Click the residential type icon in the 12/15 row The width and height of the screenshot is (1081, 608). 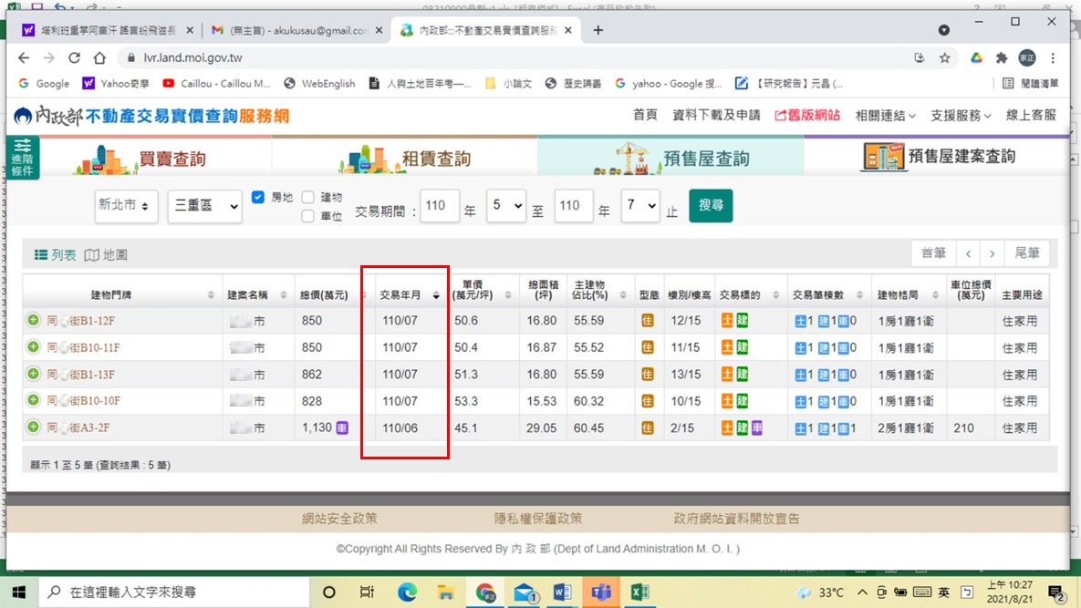[x=648, y=320]
